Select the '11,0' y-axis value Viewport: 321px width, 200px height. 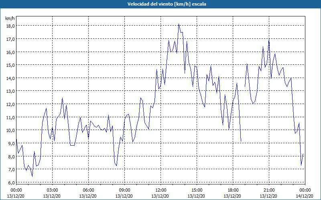[x=11, y=117]
